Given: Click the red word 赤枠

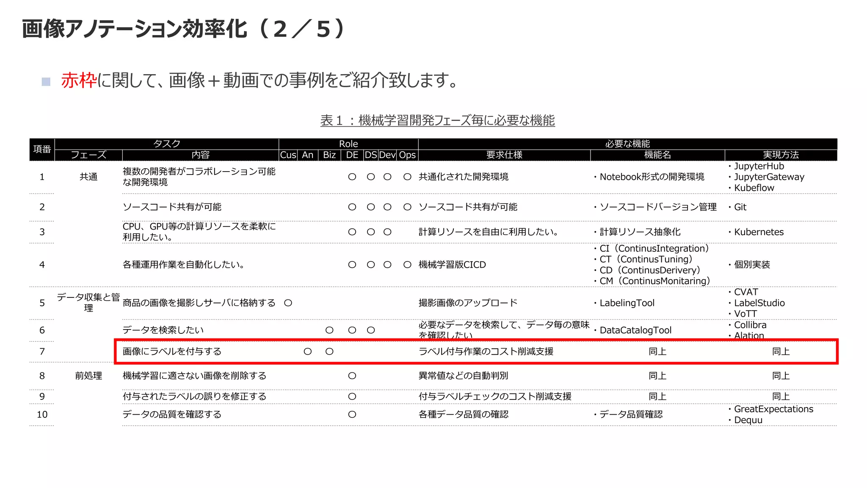Looking at the screenshot, I should coord(79,80).
